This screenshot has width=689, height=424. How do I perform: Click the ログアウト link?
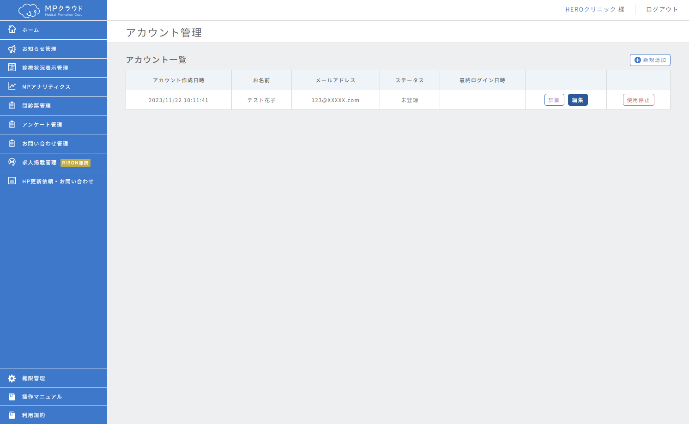point(662,9)
